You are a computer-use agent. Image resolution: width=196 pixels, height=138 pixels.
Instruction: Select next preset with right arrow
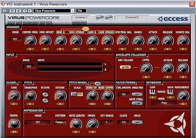[x=30, y=11]
